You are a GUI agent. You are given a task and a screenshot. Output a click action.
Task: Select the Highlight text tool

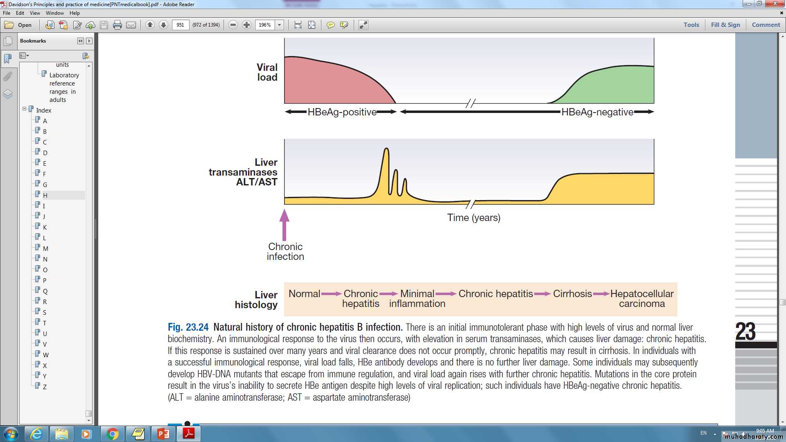(x=344, y=25)
